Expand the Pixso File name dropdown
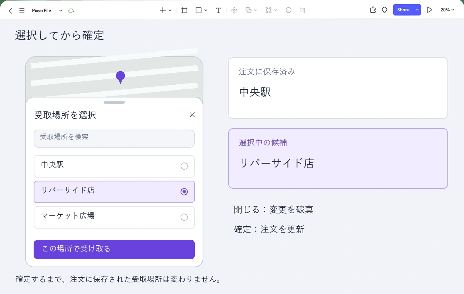The width and height of the screenshot is (464, 294). 61,10
